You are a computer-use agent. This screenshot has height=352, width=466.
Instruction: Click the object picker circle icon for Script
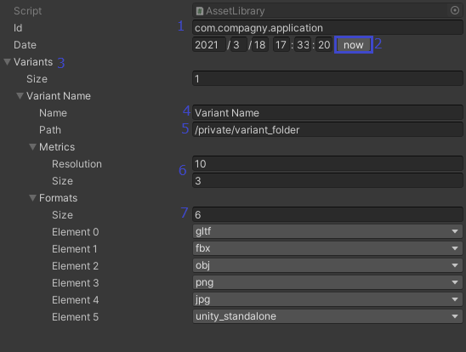pos(454,11)
